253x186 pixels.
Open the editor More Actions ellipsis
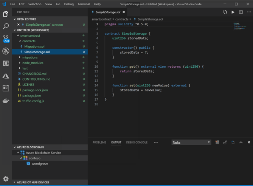point(249,12)
